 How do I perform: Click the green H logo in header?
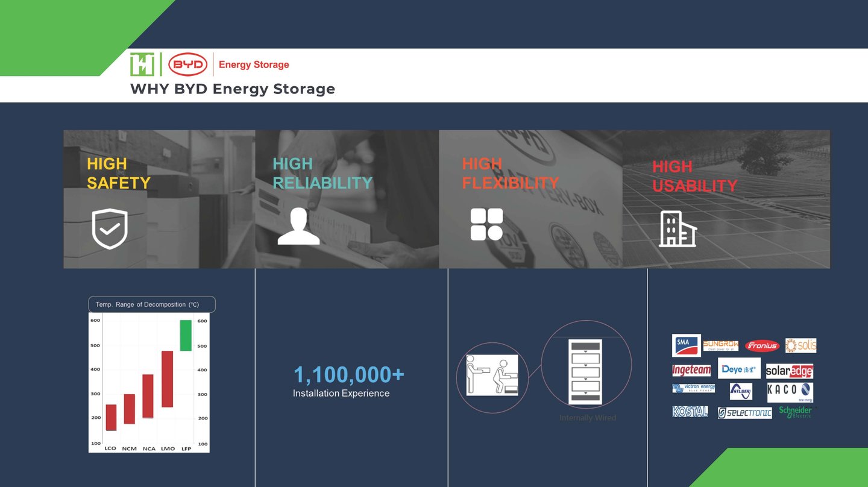point(142,64)
